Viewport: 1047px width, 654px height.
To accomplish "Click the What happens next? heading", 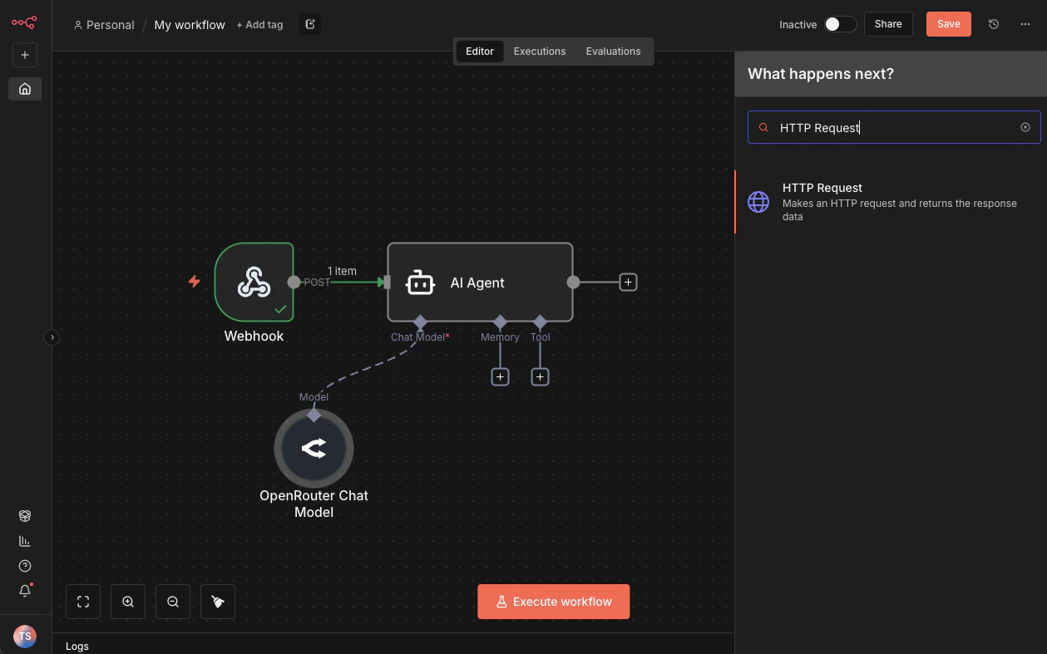I will 821,74.
